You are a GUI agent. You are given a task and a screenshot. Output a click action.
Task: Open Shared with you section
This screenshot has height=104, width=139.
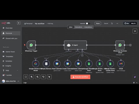pyautogui.click(x=10, y=38)
